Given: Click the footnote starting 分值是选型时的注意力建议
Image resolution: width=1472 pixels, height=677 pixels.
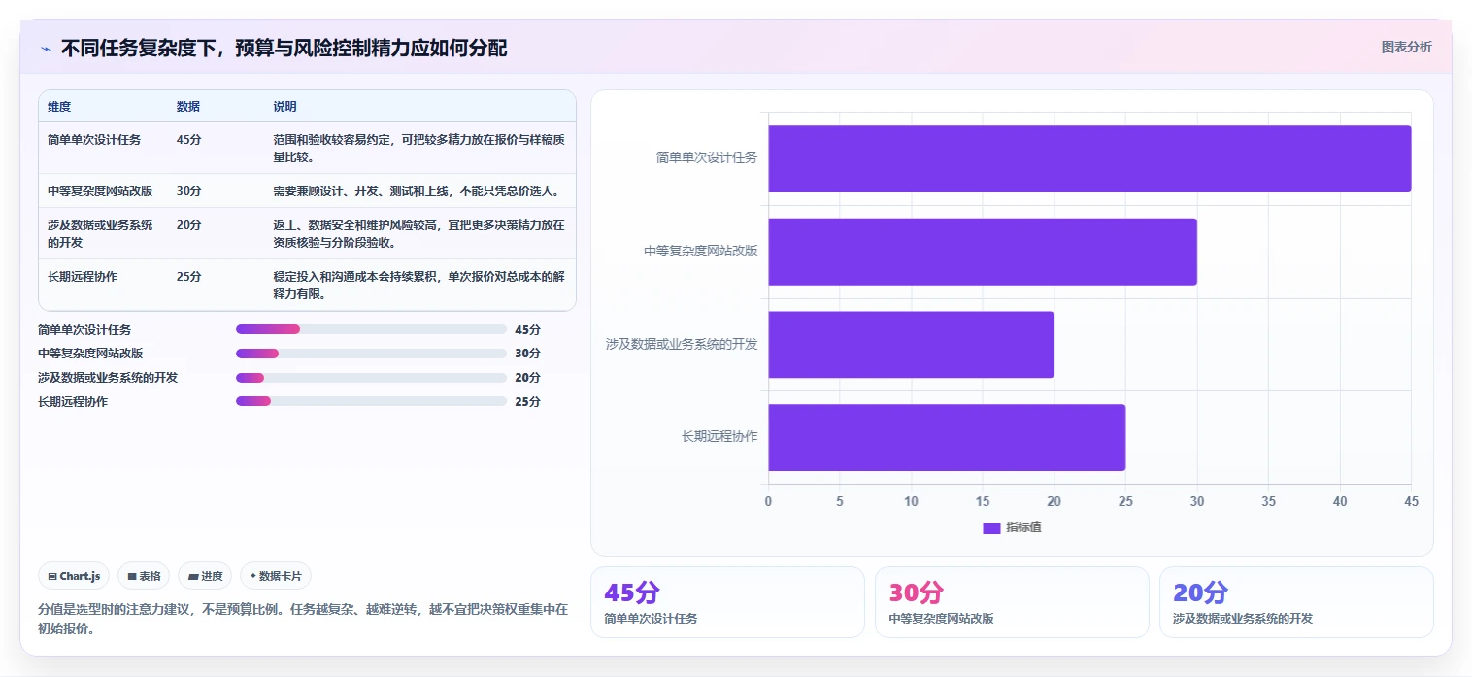Looking at the screenshot, I should (303, 619).
